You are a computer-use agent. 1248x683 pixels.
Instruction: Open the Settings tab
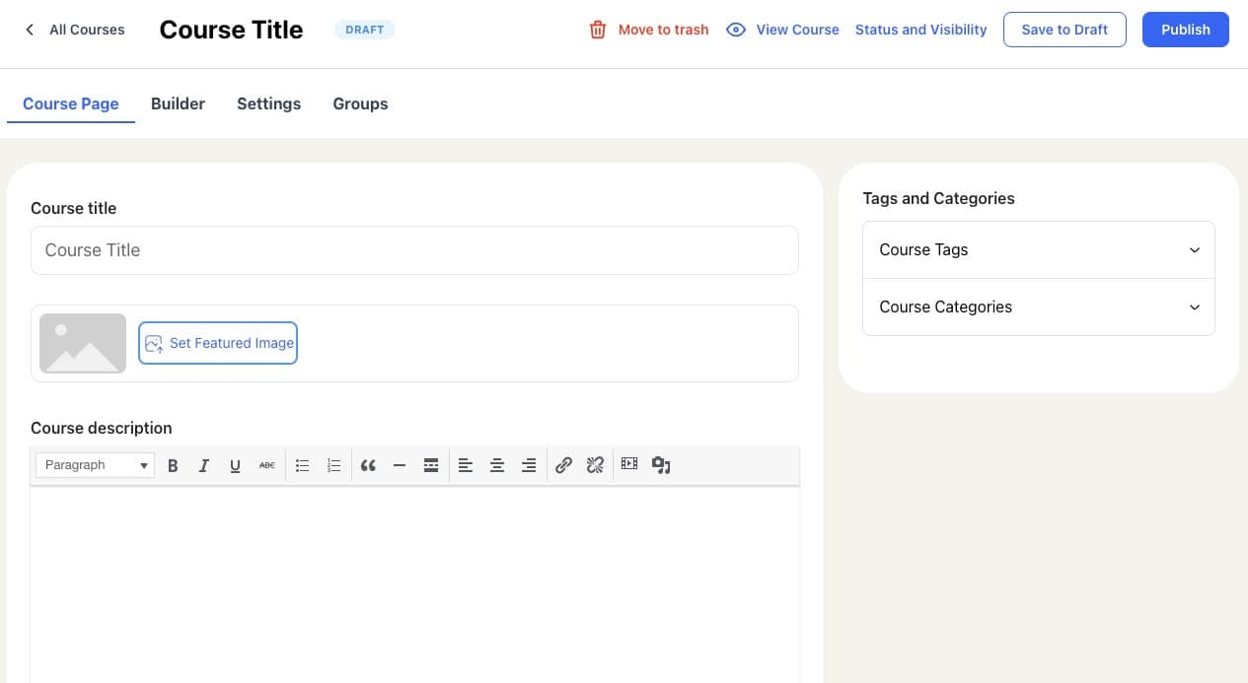(268, 103)
